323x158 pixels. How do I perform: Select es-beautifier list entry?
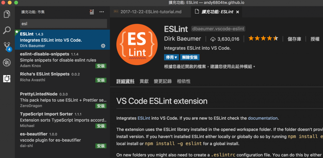62,140
